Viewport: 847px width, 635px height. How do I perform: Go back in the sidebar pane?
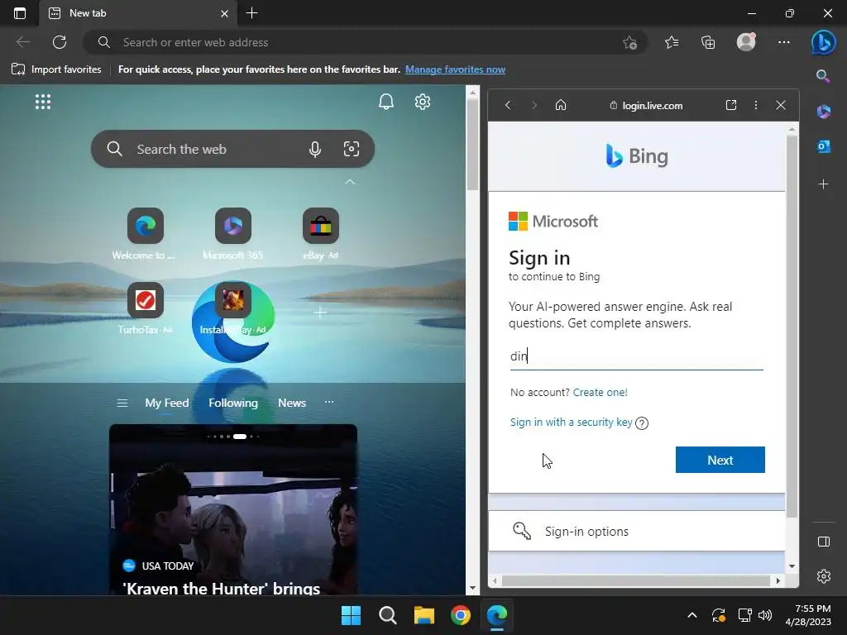pos(508,105)
